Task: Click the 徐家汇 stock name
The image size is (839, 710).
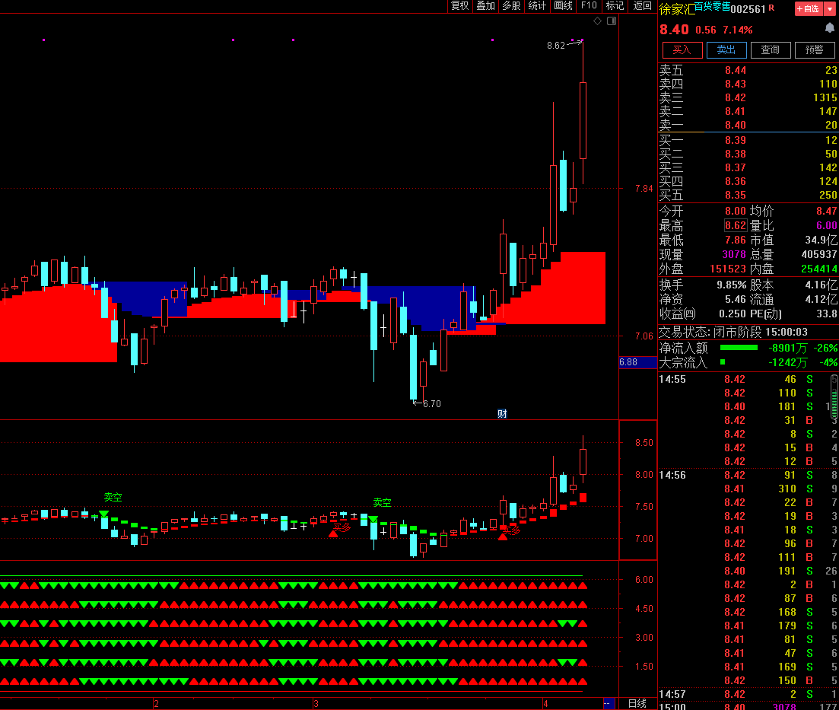Action: 677,9
